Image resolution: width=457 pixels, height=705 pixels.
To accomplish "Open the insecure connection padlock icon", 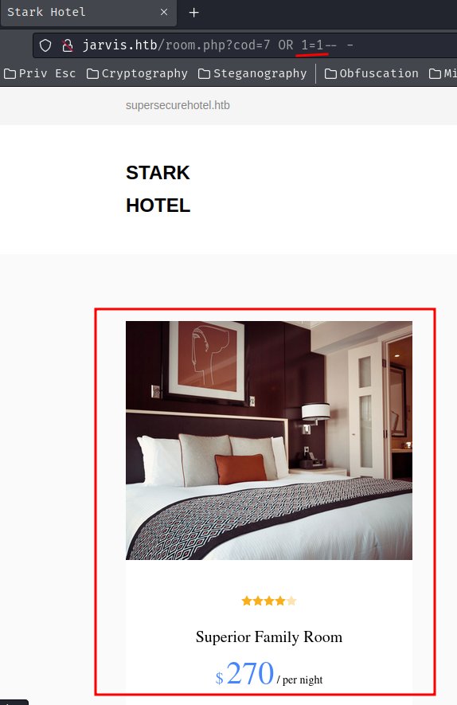I will click(x=68, y=45).
